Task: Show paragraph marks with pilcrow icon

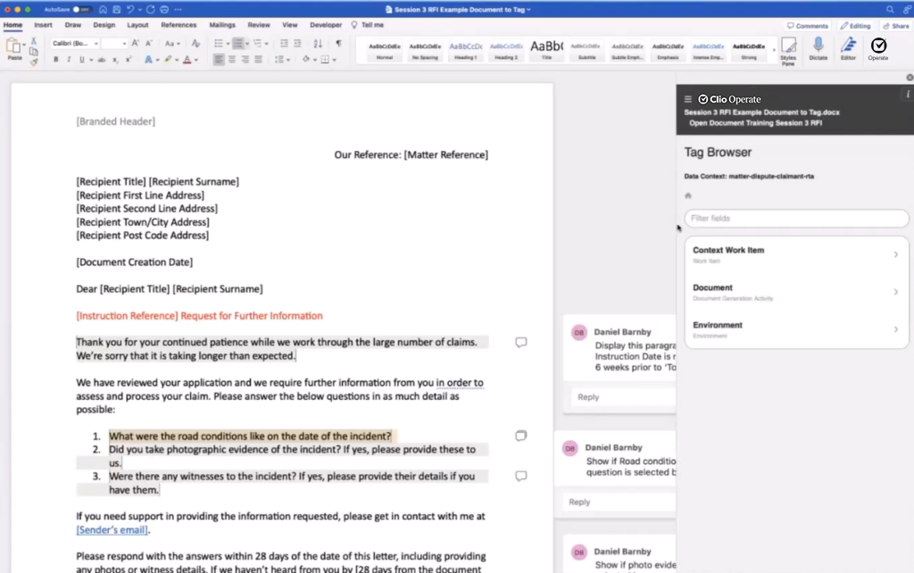Action: point(338,43)
